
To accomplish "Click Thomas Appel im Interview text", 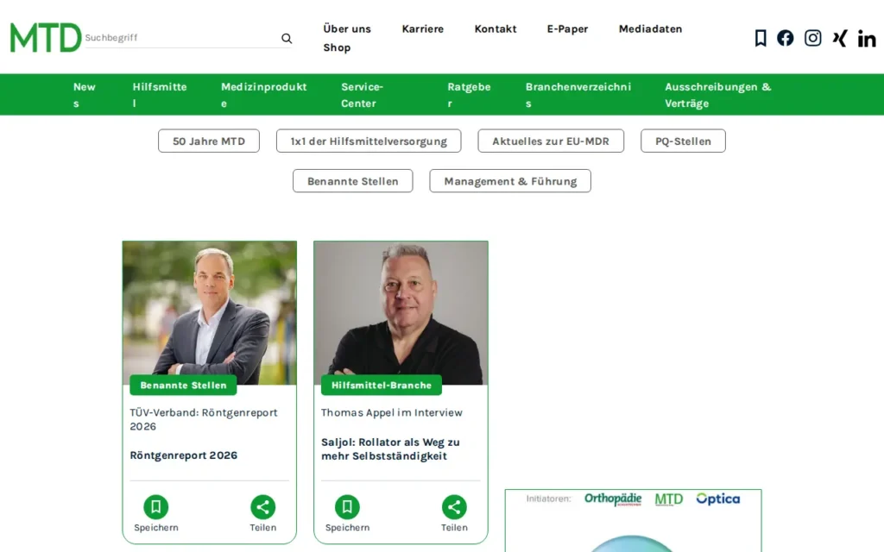I will [x=392, y=412].
